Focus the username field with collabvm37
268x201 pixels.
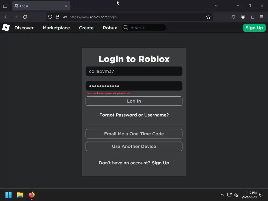134,71
